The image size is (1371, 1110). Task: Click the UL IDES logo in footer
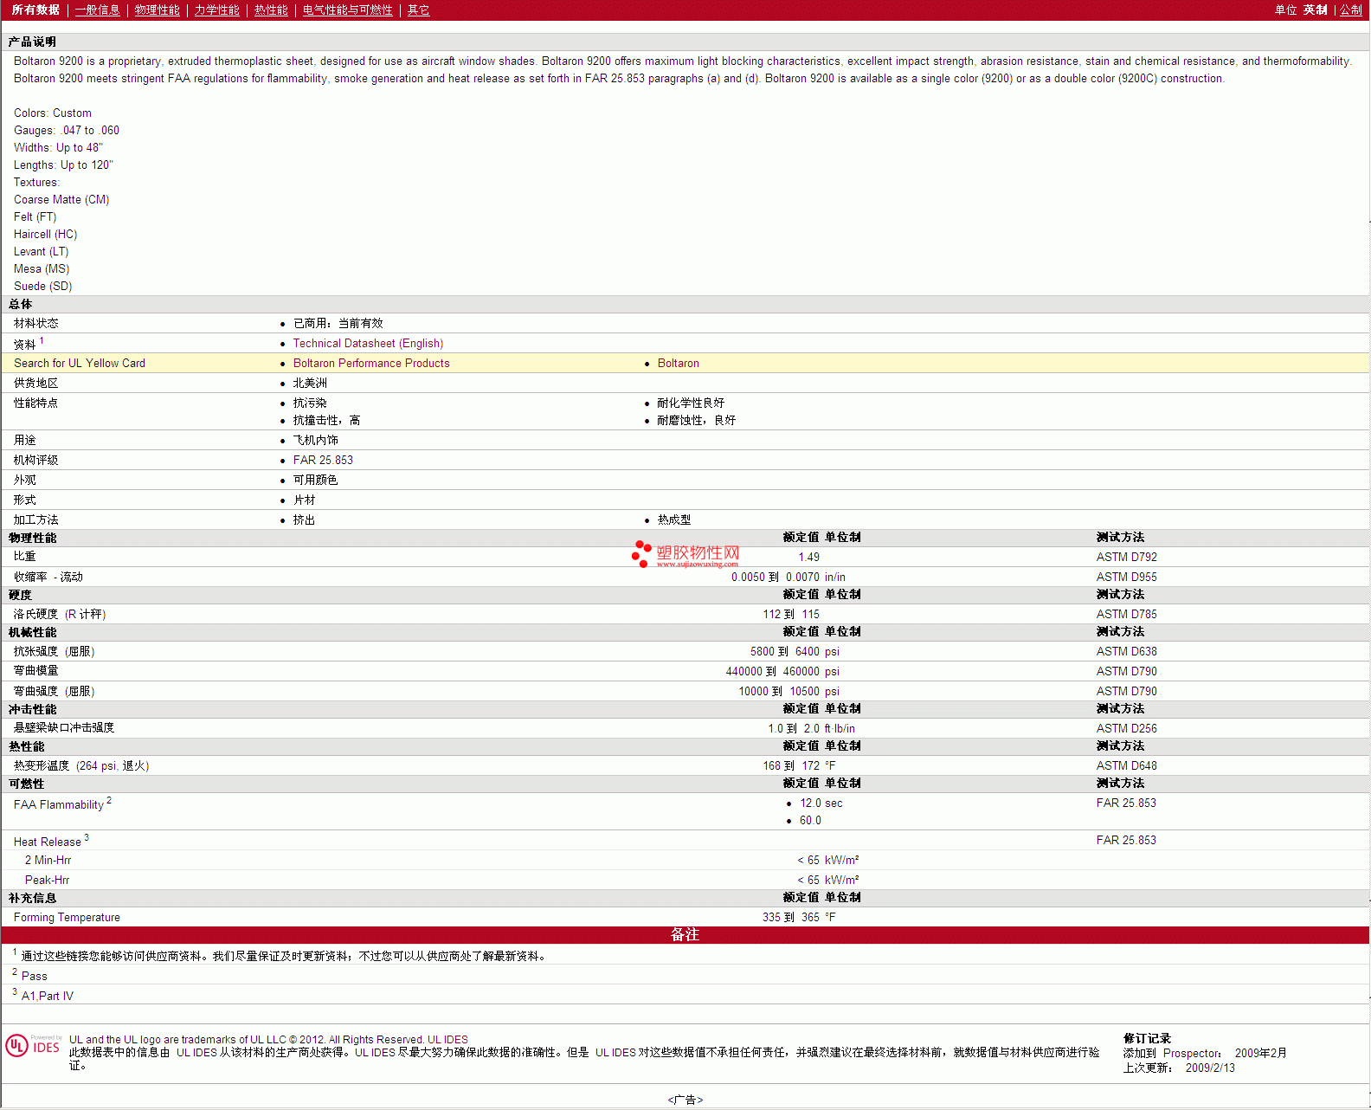pyautogui.click(x=34, y=1046)
